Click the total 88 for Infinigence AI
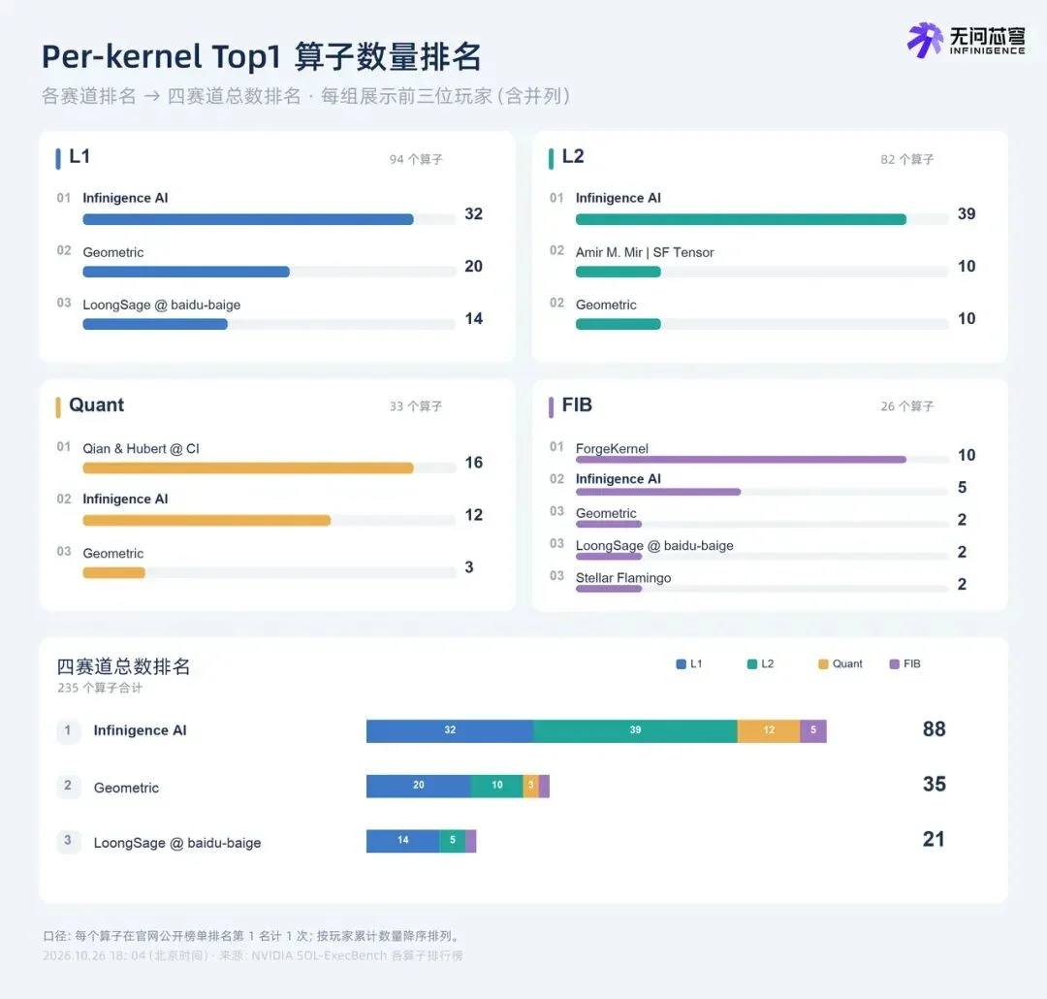This screenshot has width=1047, height=999. [935, 729]
